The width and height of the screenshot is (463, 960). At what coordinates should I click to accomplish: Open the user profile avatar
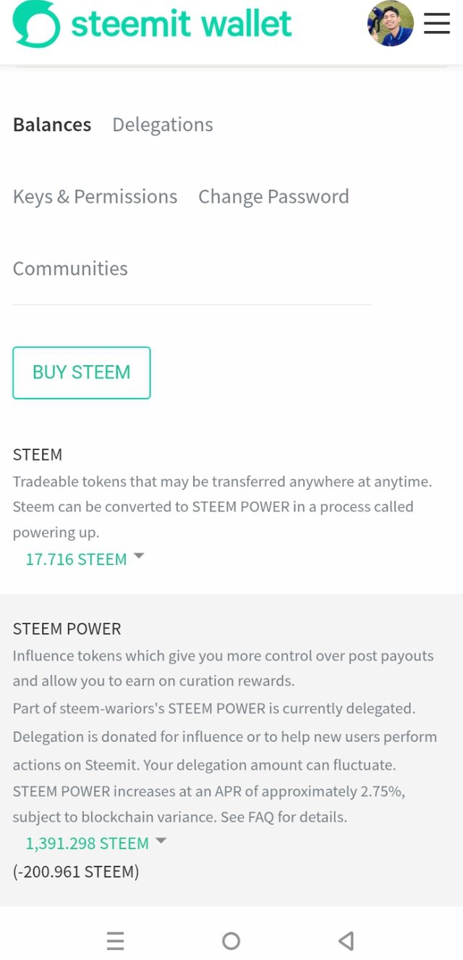click(x=391, y=23)
